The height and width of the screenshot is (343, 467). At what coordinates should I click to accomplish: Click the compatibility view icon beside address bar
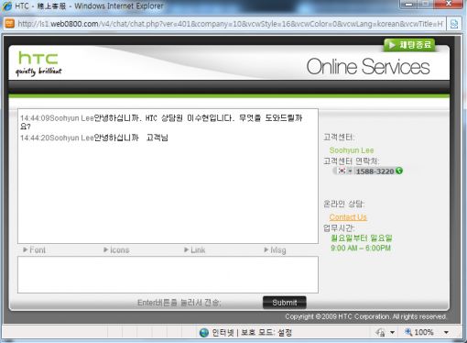tap(454, 24)
